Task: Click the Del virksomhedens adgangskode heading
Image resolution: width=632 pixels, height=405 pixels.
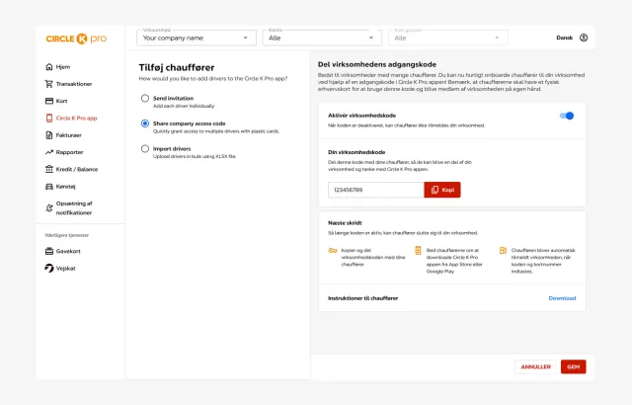Action: [x=377, y=64]
